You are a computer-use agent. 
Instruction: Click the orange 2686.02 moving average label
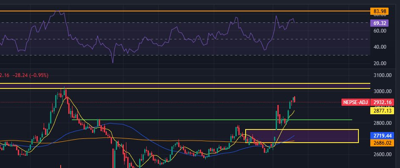tap(383, 143)
